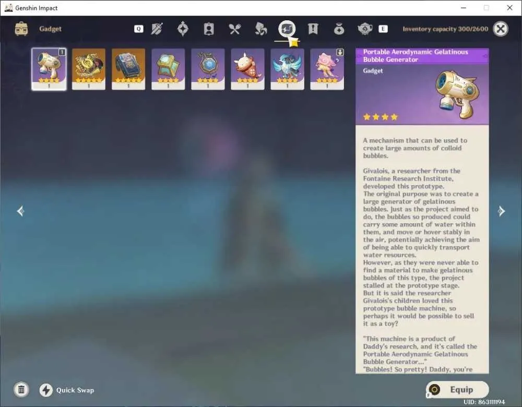Close the inventory with the round X button
The height and width of the screenshot is (407, 522).
[x=501, y=29]
